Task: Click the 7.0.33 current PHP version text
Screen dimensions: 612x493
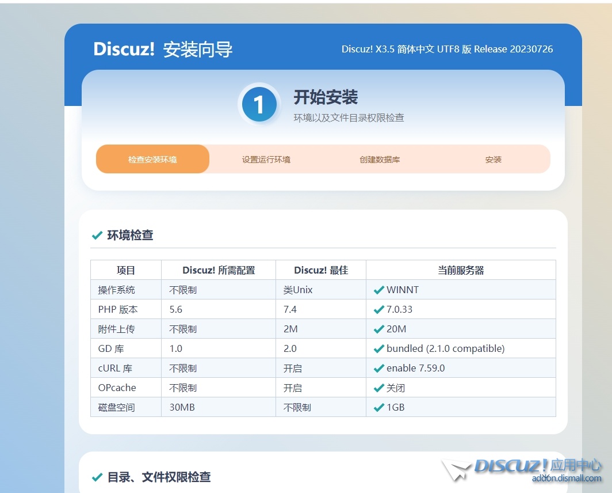Action: click(399, 310)
